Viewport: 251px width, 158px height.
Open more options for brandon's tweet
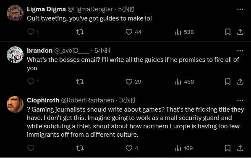click(240, 51)
